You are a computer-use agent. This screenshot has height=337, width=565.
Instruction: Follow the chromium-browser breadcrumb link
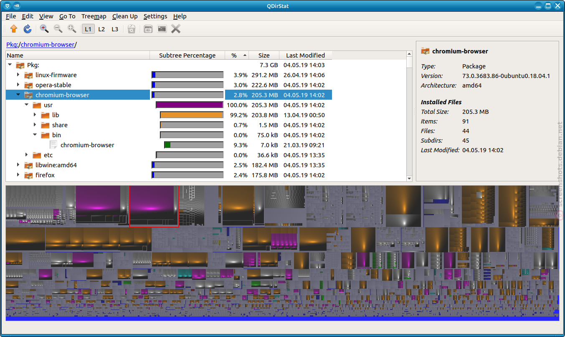click(48, 45)
